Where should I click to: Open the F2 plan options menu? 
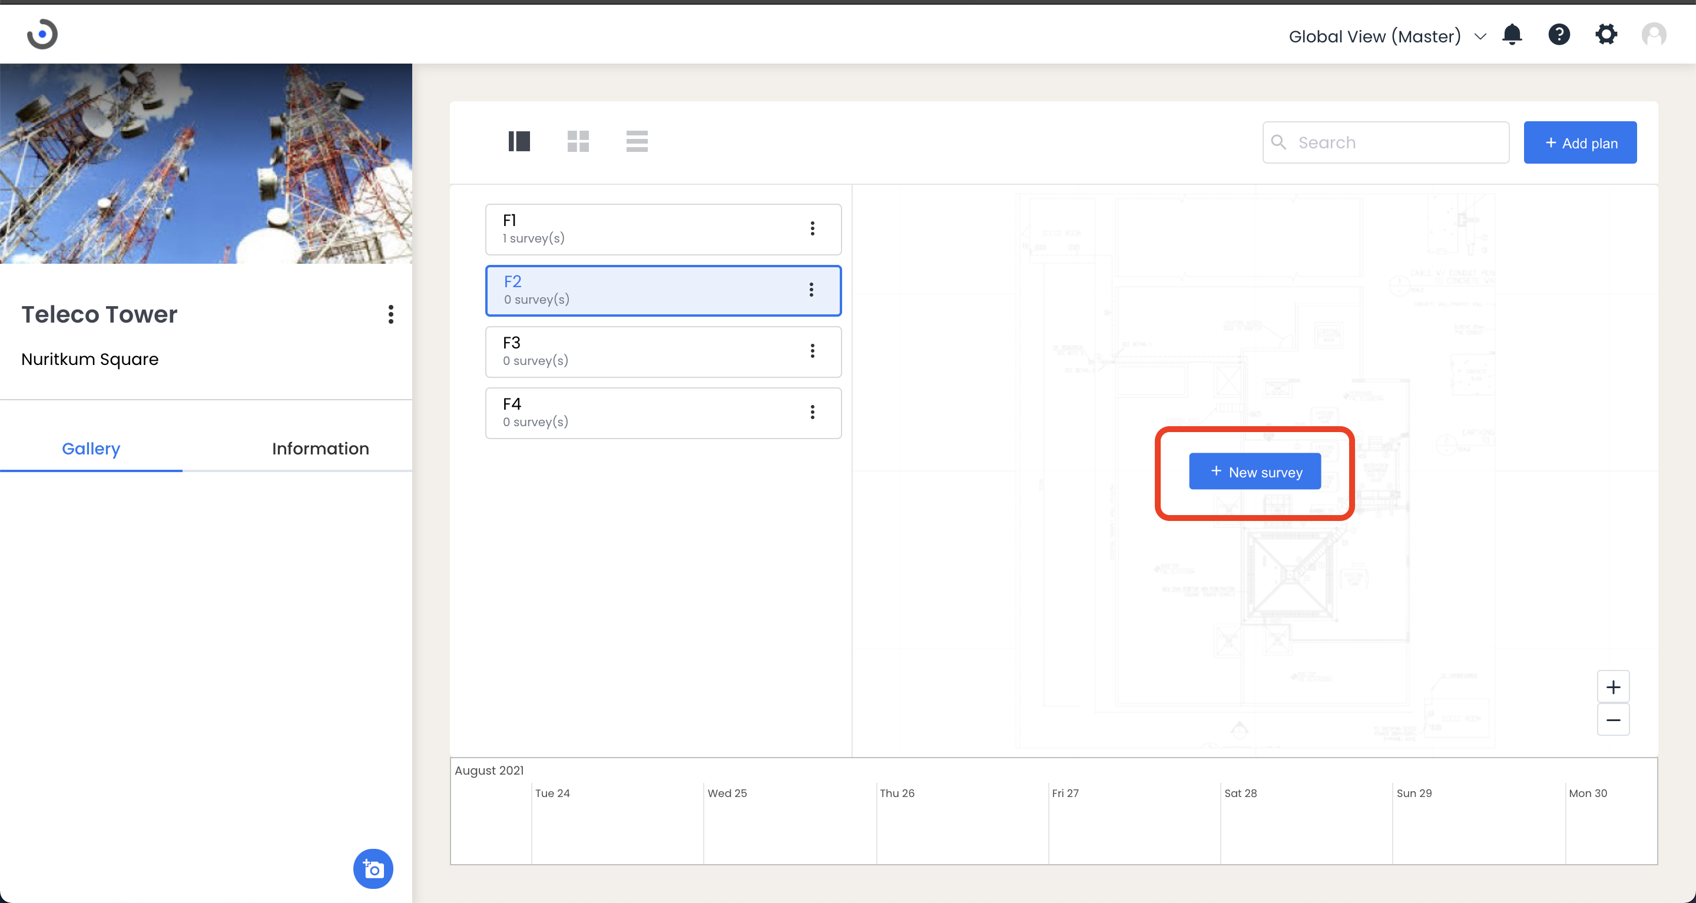tap(811, 290)
